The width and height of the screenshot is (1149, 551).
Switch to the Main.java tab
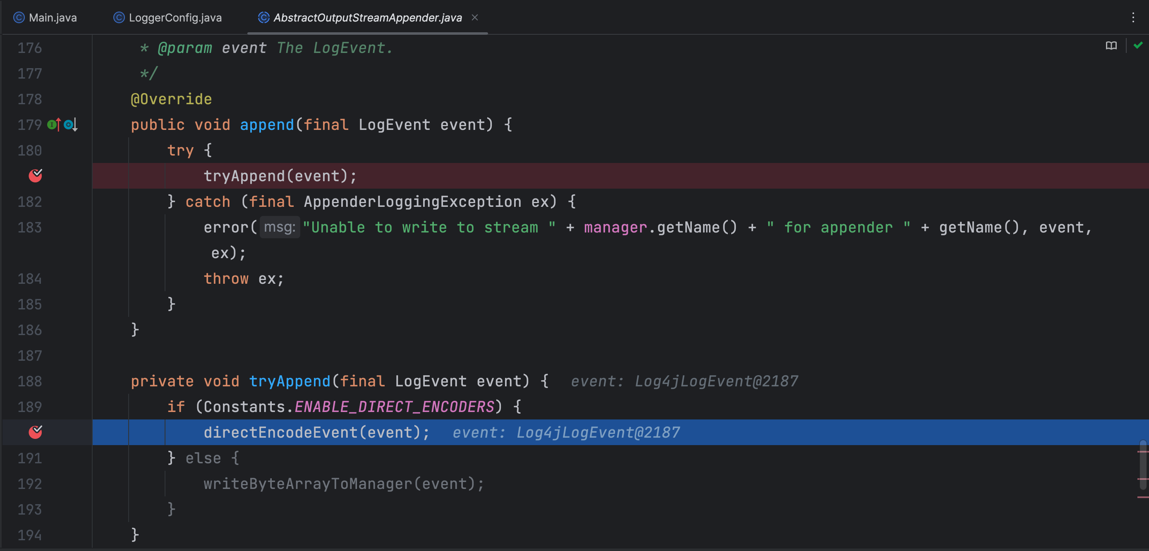pos(45,17)
